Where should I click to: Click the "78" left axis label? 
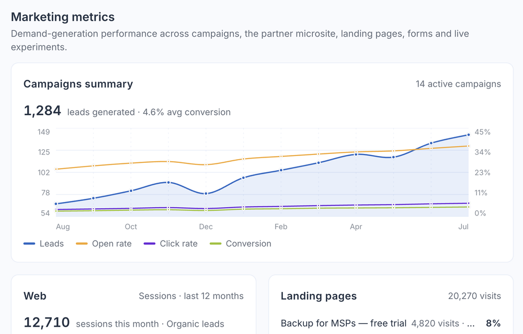coord(46,193)
